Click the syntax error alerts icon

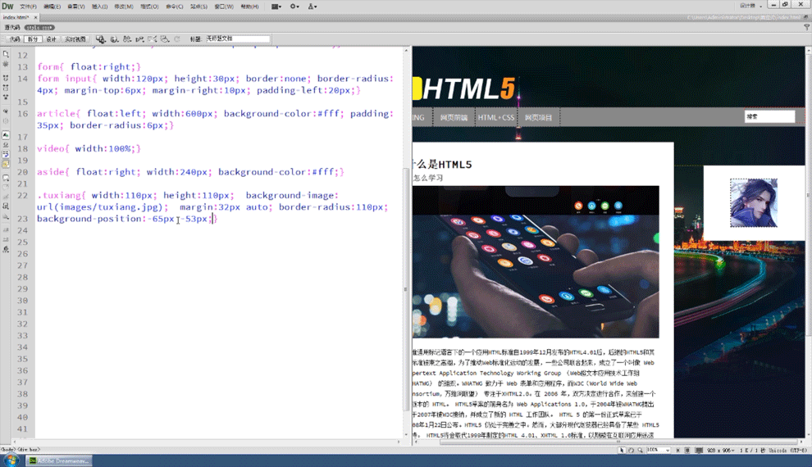click(6, 164)
